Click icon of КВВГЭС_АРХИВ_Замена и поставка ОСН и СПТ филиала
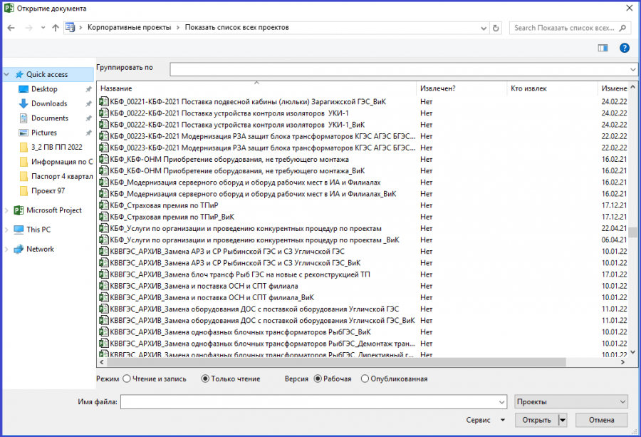 pyautogui.click(x=104, y=286)
